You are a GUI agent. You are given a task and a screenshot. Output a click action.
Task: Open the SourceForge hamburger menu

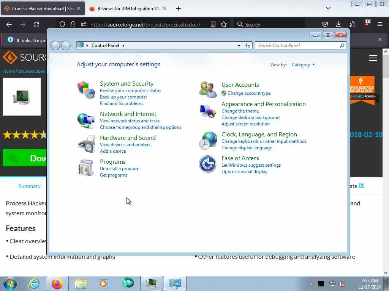[x=373, y=58]
